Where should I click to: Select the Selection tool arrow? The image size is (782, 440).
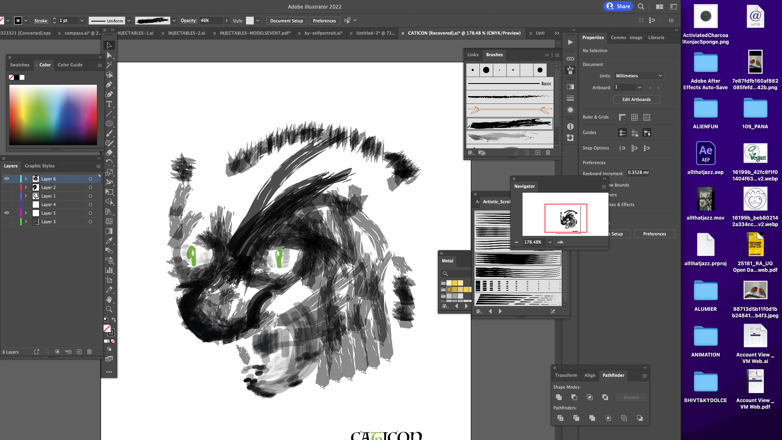click(109, 45)
